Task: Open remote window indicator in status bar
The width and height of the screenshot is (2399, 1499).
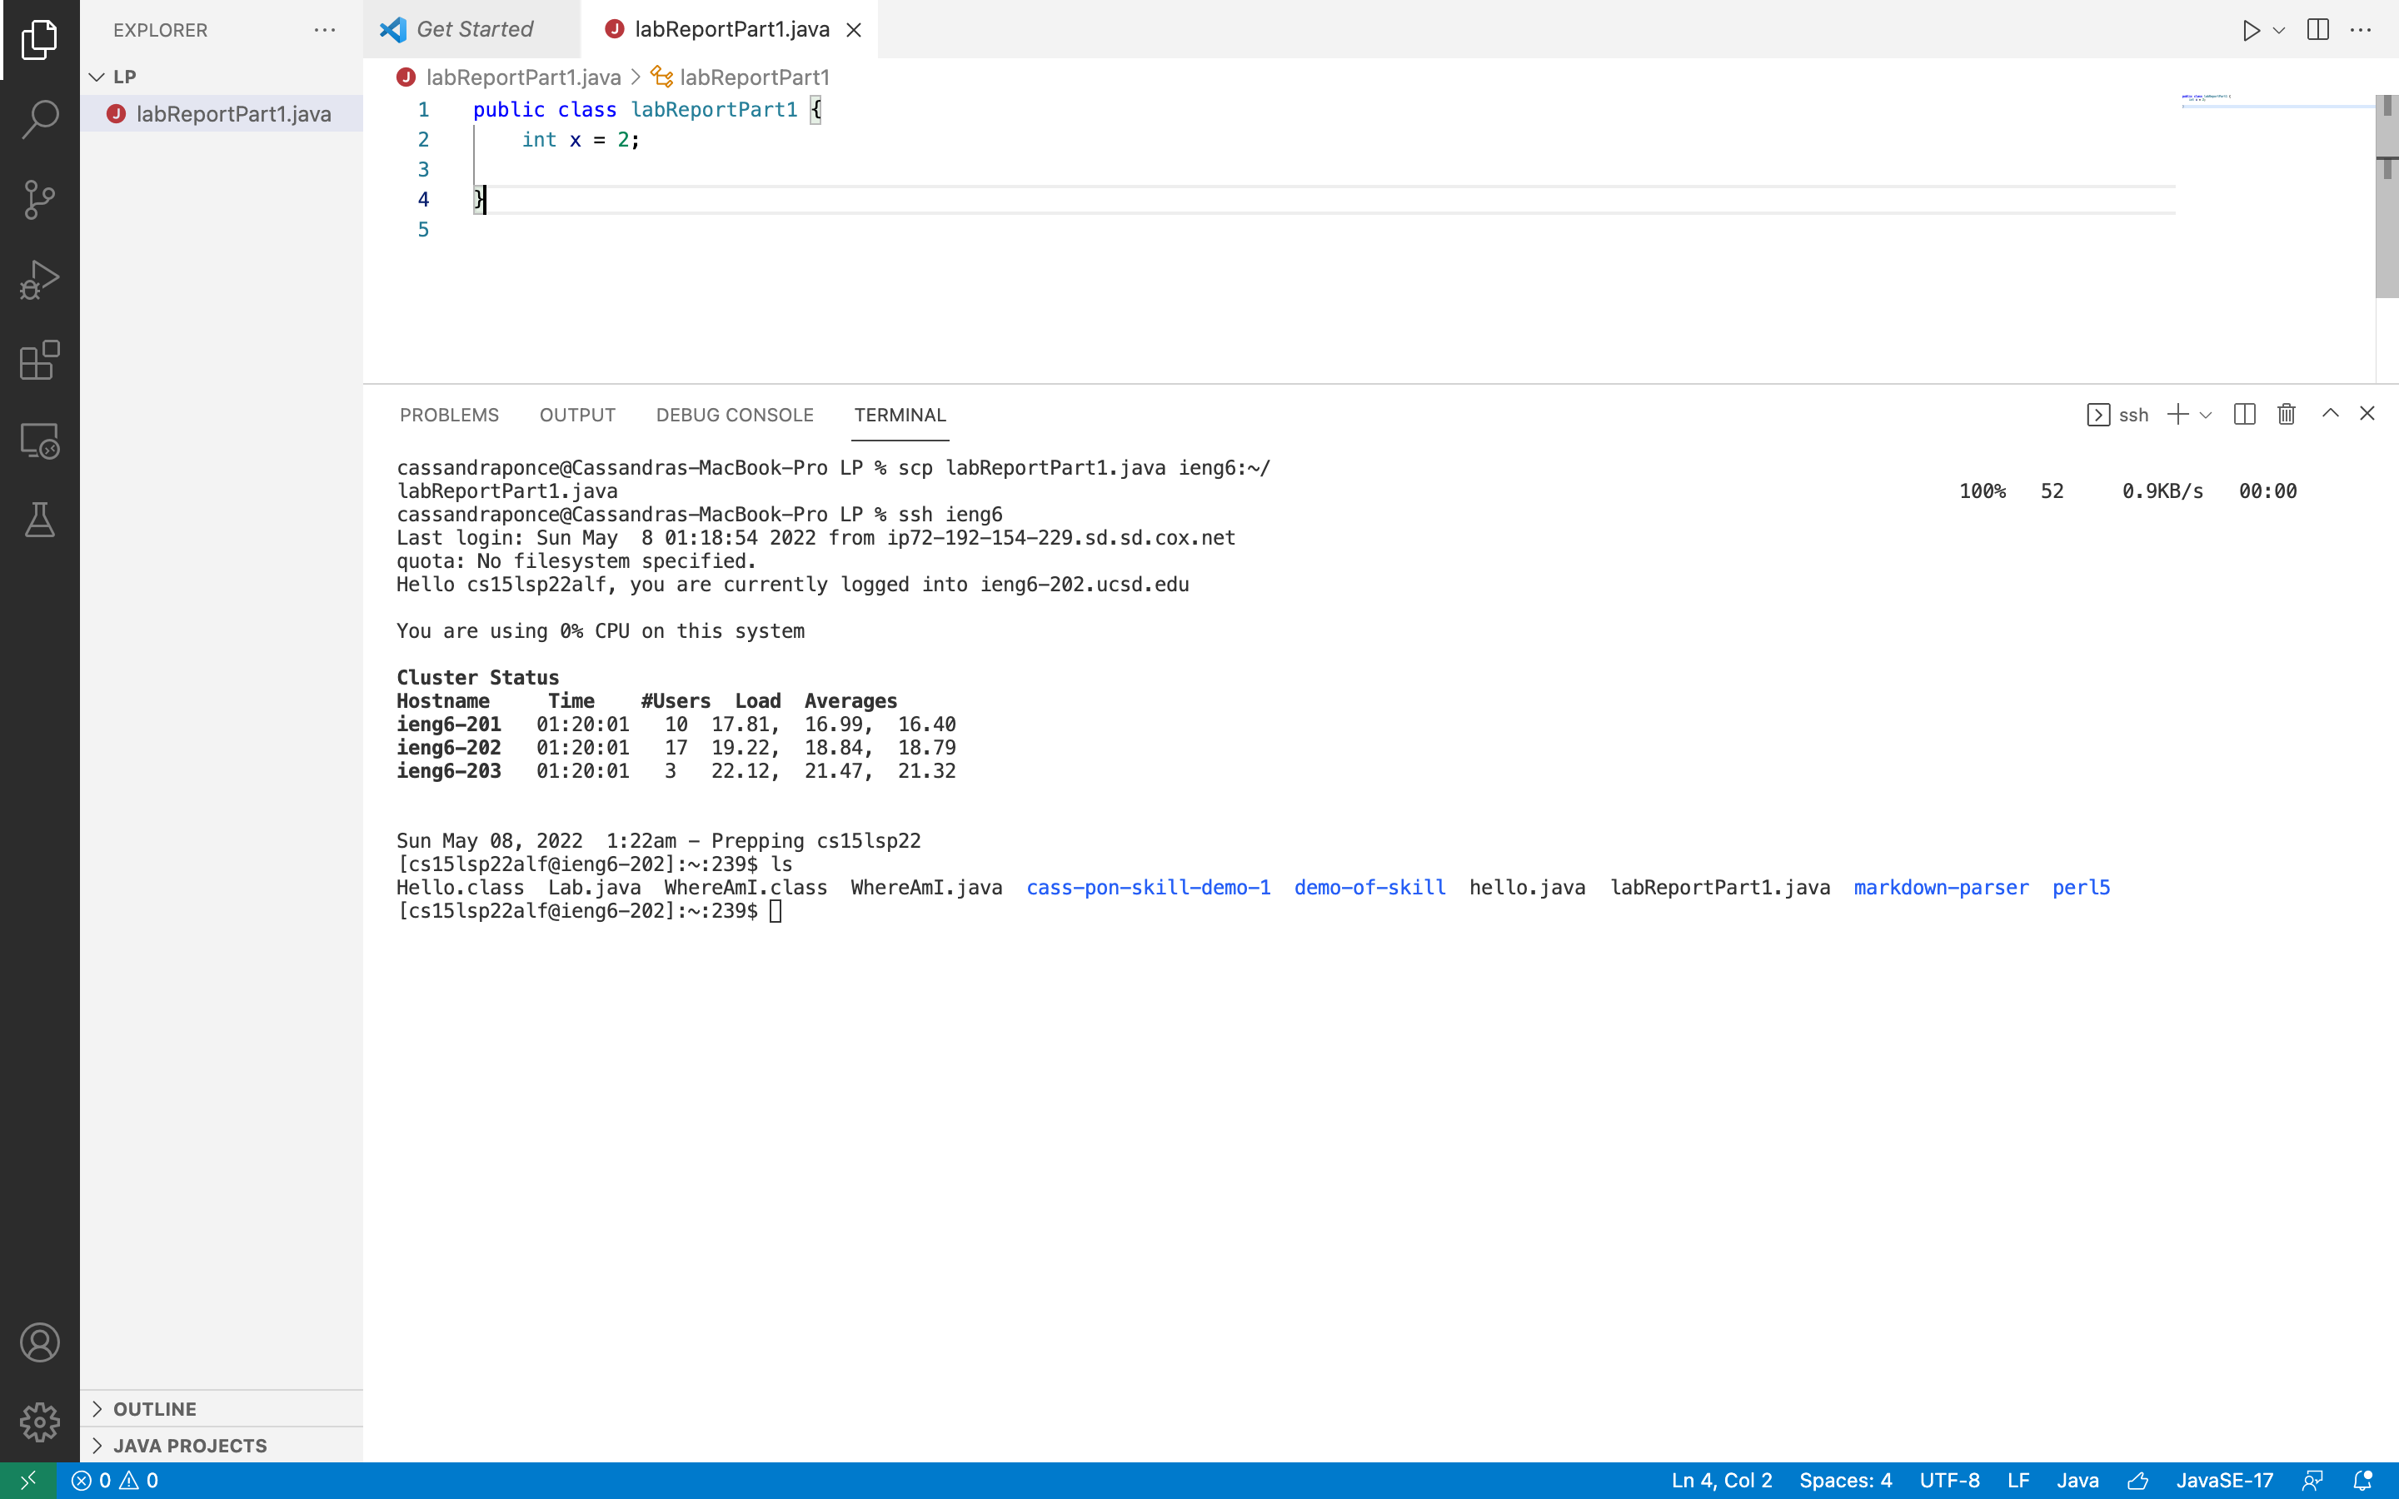Action: coord(27,1480)
